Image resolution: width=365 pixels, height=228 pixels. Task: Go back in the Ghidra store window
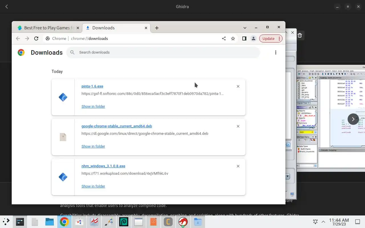pyautogui.click(x=7, y=7)
